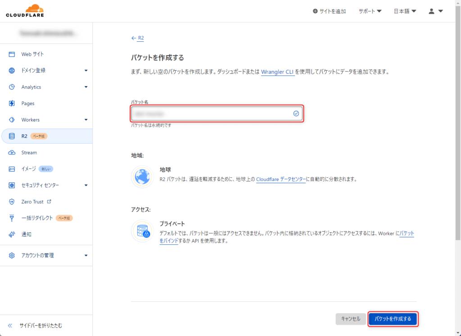Click the 一括リダイレクト funnel icon

tap(12, 218)
